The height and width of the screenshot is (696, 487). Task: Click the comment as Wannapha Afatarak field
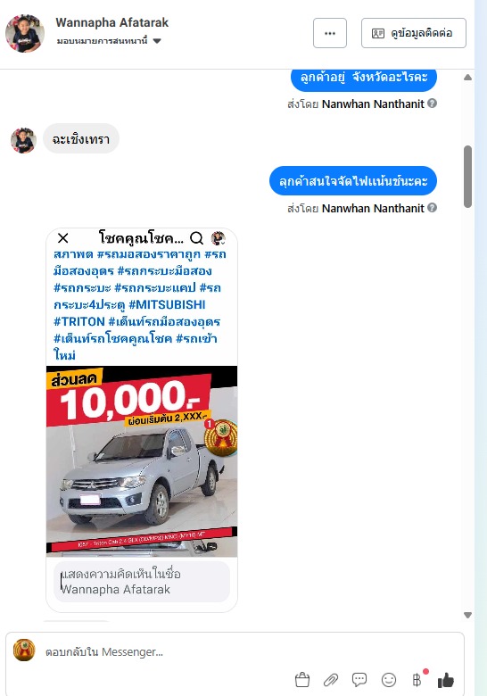(142, 582)
